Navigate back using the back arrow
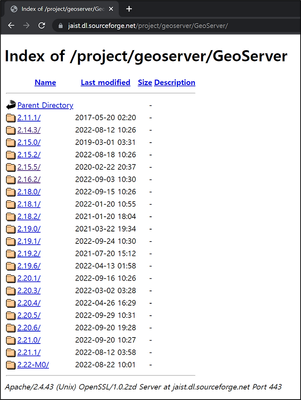301x400 pixels. pos(11,26)
